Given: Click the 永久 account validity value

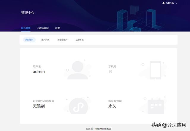Looking at the screenshot, I should 112,106.
